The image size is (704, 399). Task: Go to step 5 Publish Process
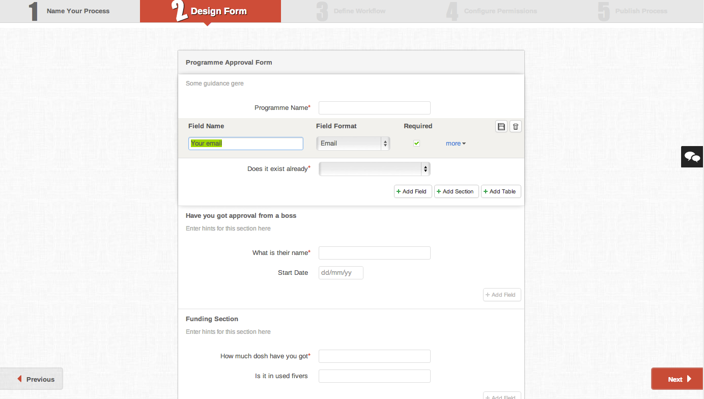point(633,11)
